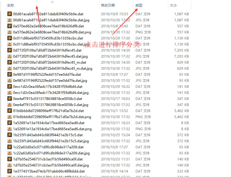Sort by 修改日期 column header

(x=108, y=5)
